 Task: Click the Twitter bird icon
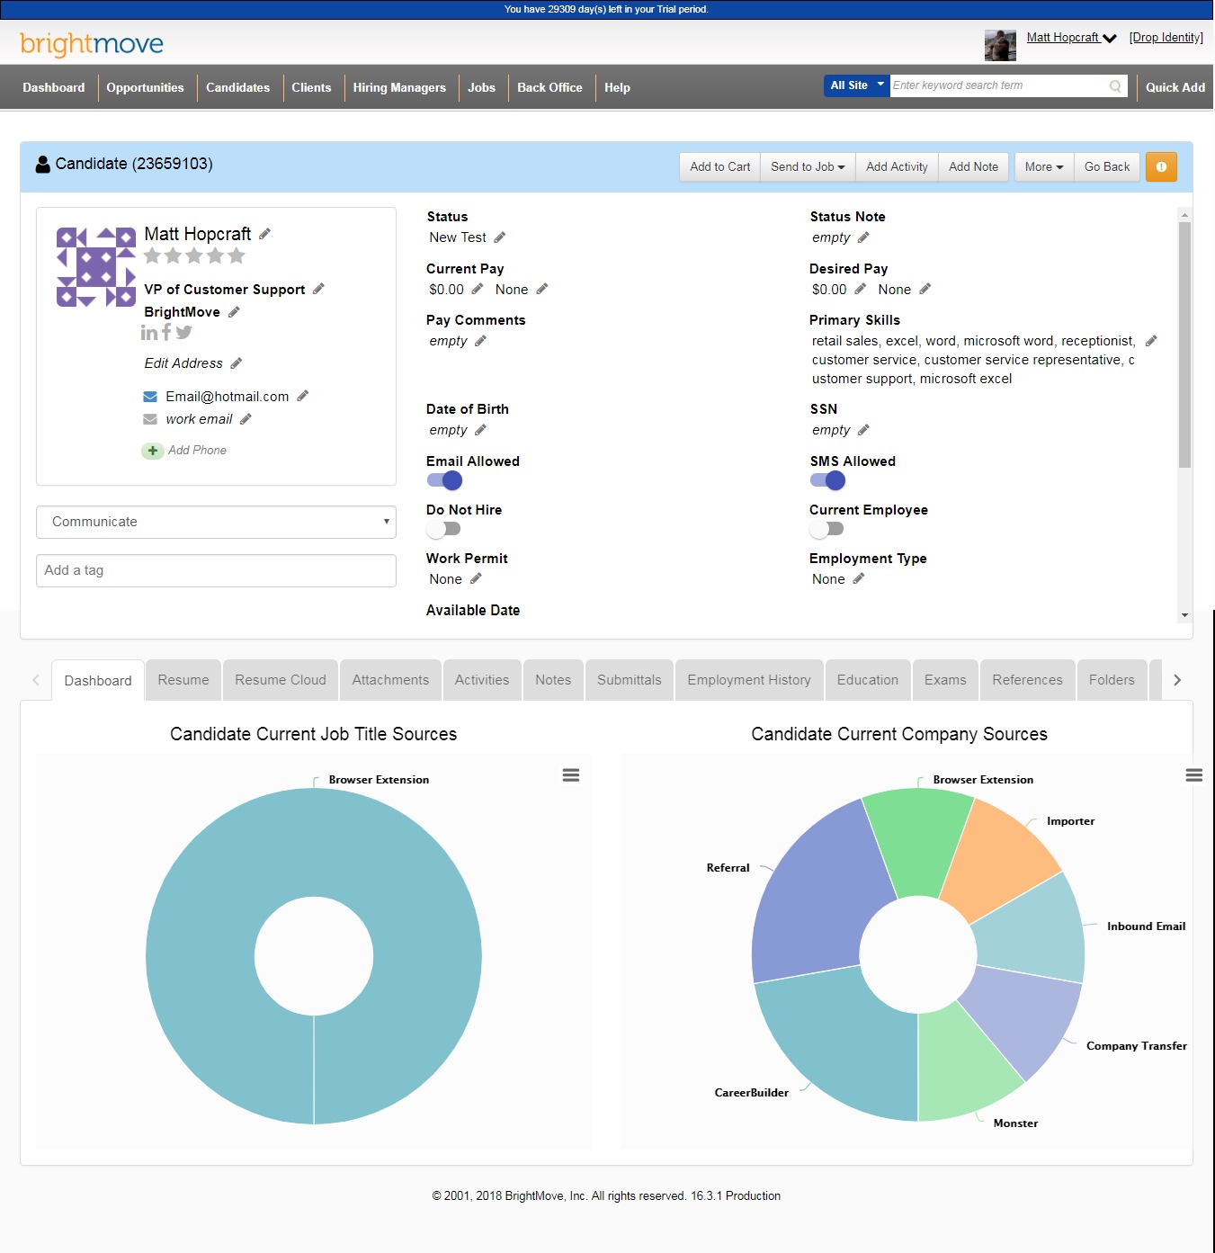(184, 333)
